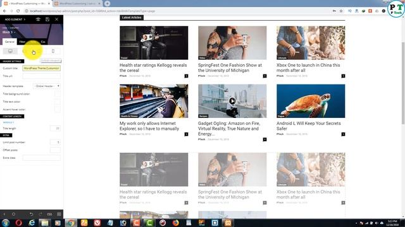Launch Firefox from the taskbar
The height and width of the screenshot is (227, 405).
pos(176,223)
